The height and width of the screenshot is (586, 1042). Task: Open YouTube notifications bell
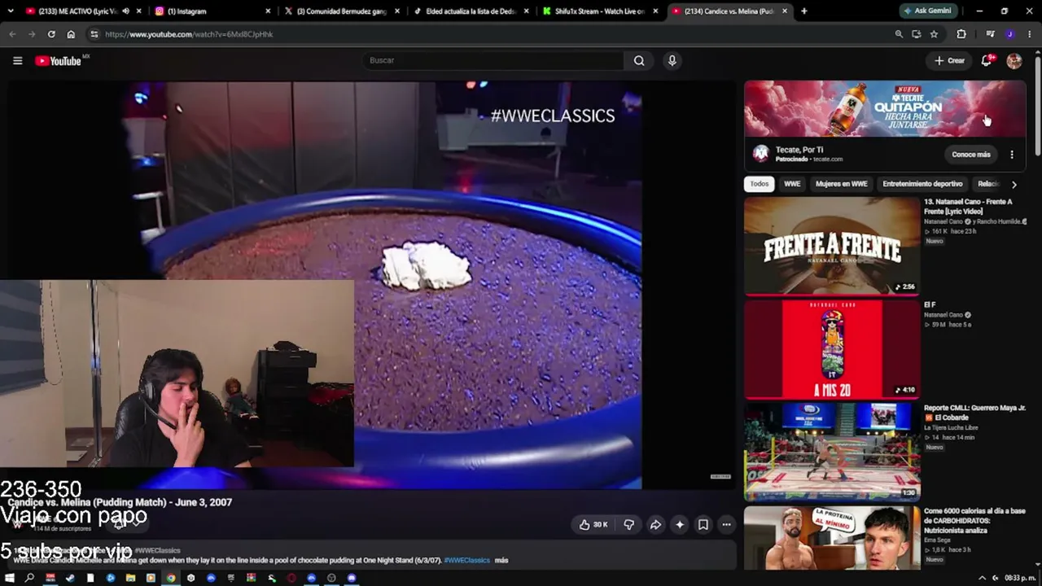pos(987,60)
